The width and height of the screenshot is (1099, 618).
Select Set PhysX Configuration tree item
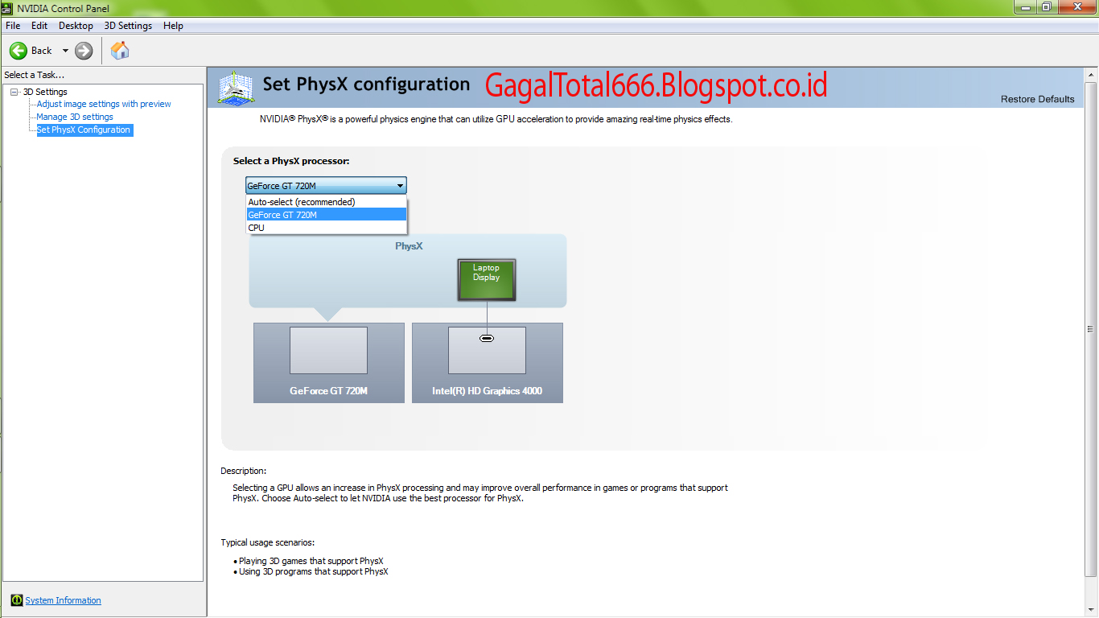[84, 130]
